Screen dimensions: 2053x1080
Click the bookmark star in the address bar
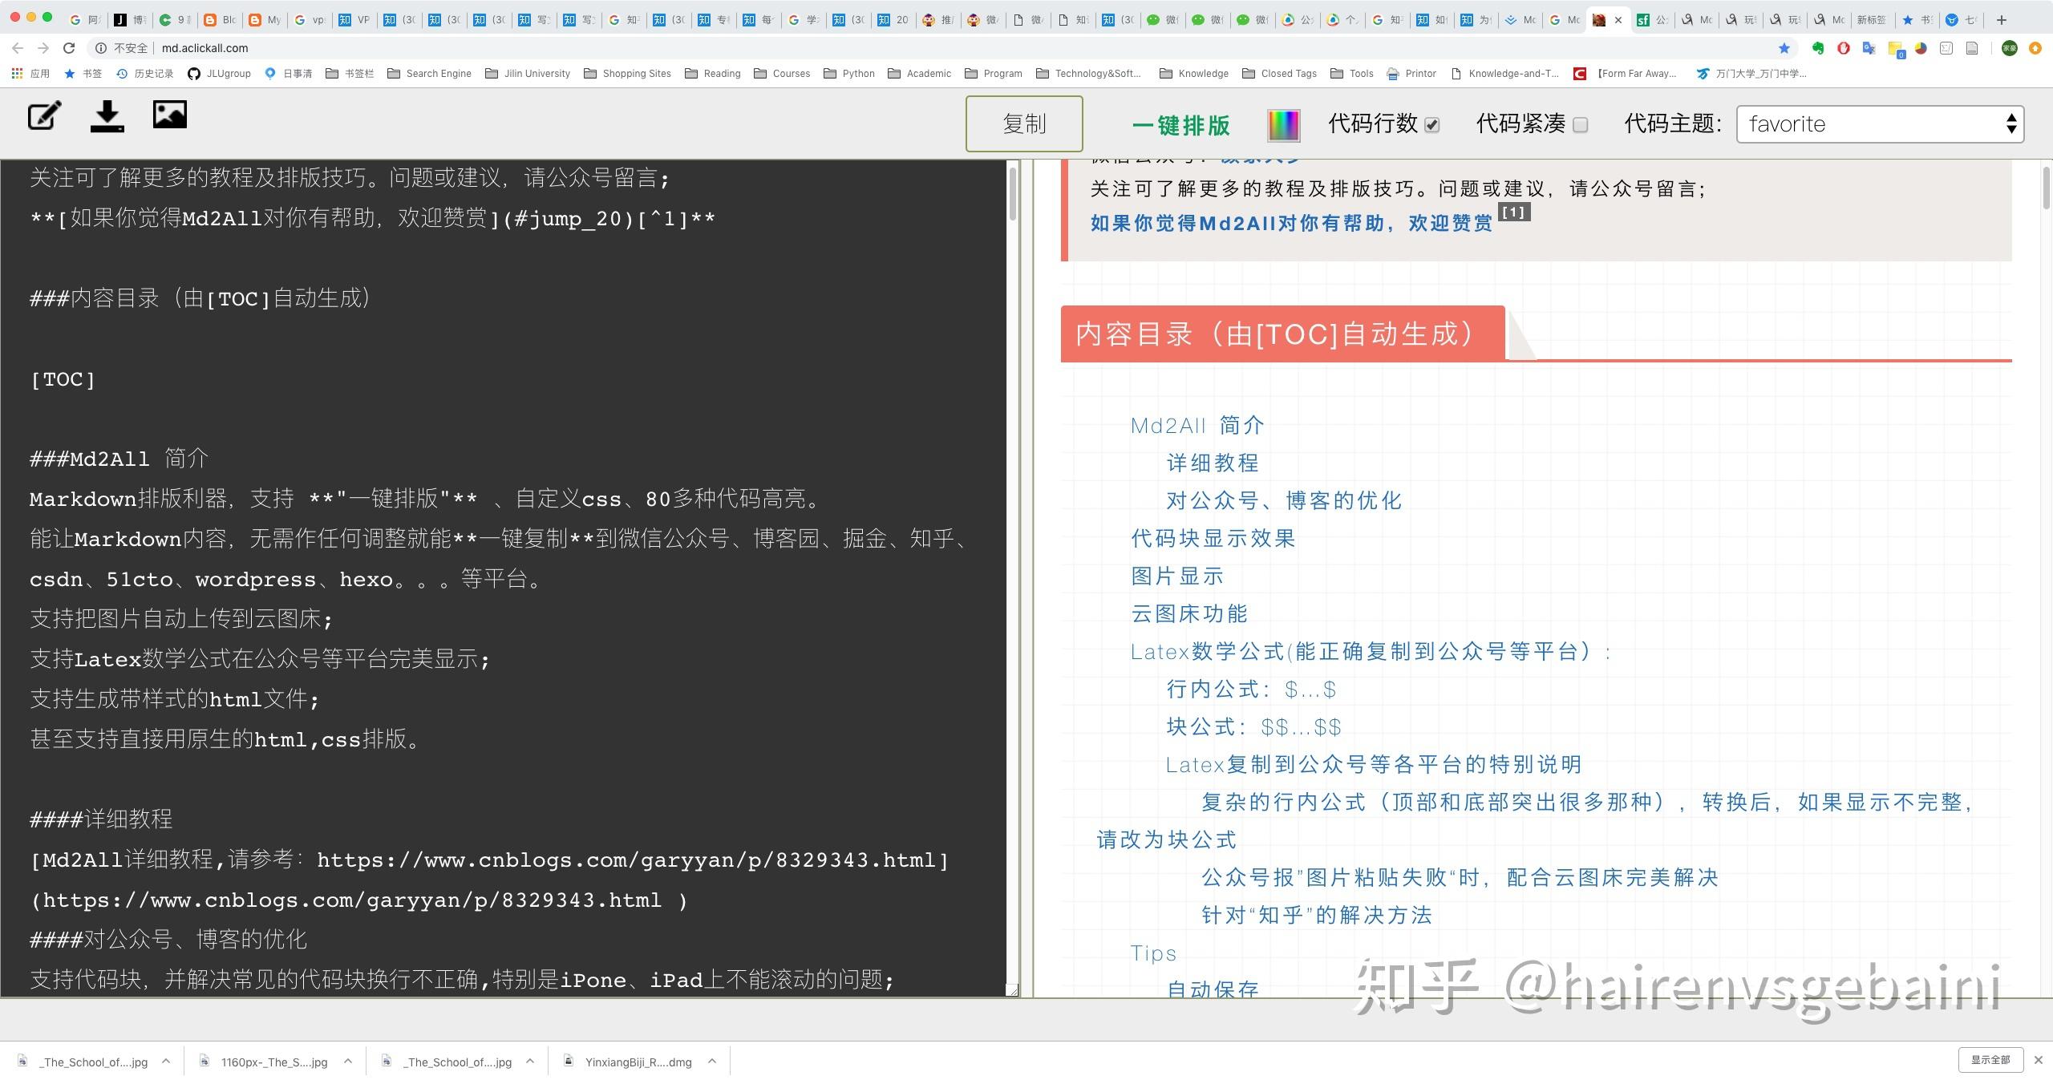point(1784,47)
